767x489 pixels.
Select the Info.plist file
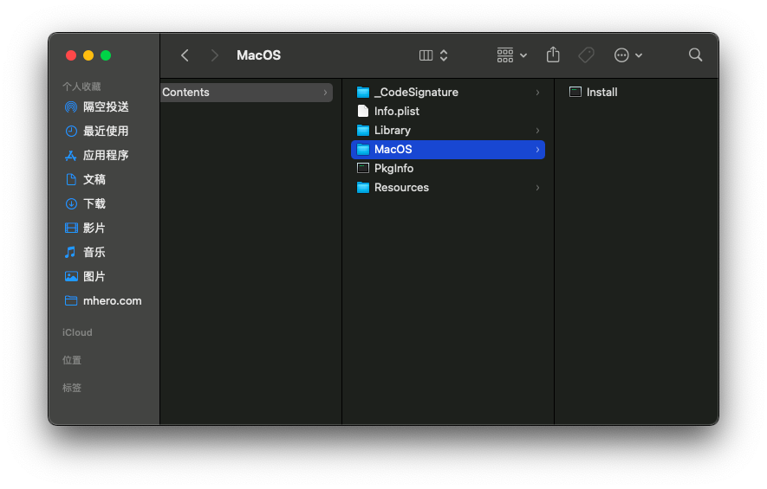click(447, 112)
